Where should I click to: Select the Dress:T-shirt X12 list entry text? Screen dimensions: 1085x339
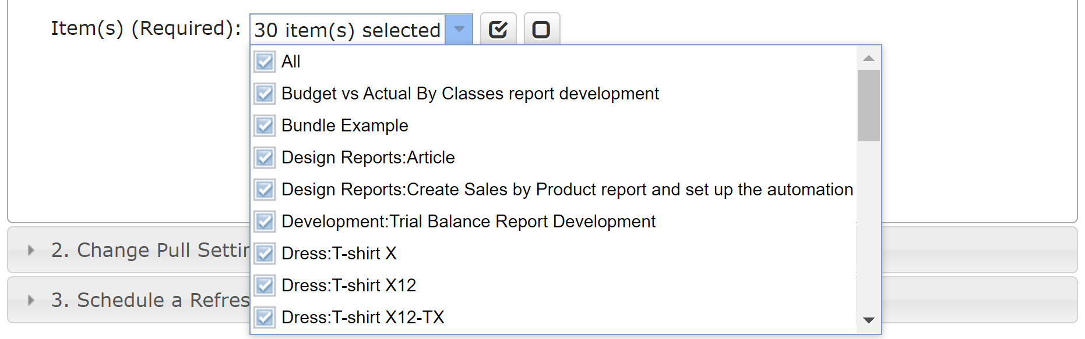(349, 286)
